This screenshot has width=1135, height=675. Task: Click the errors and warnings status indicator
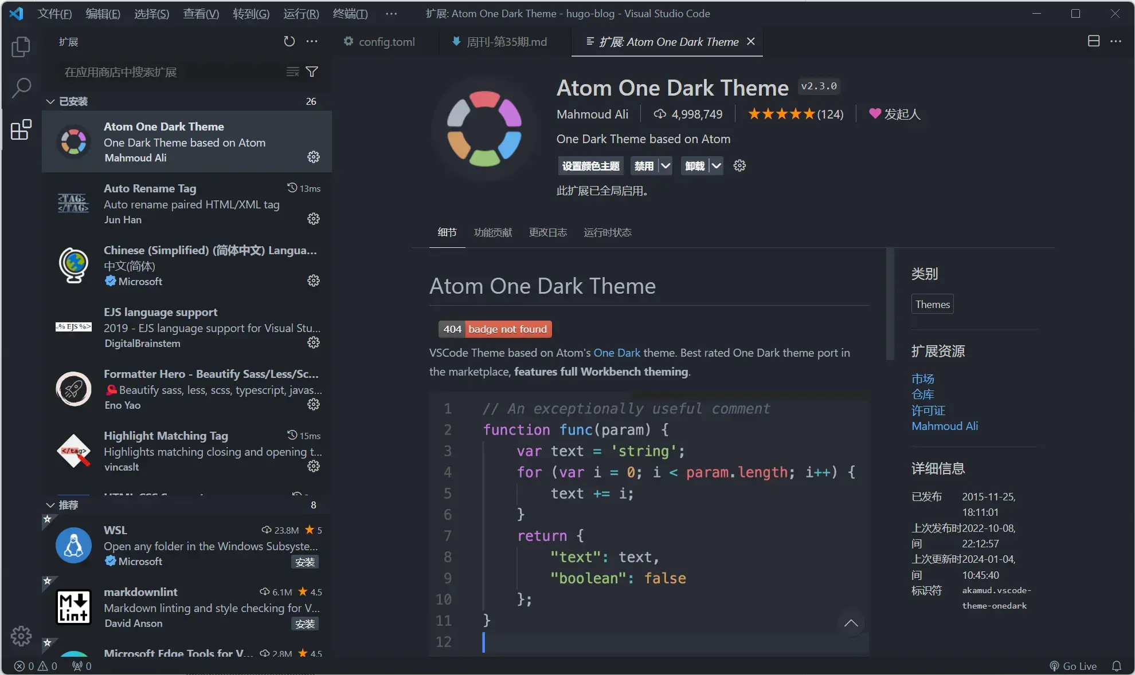[36, 666]
